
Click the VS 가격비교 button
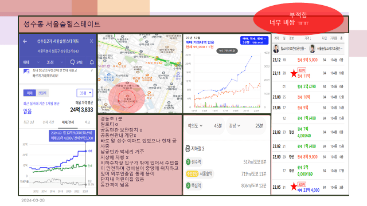coord(227,51)
